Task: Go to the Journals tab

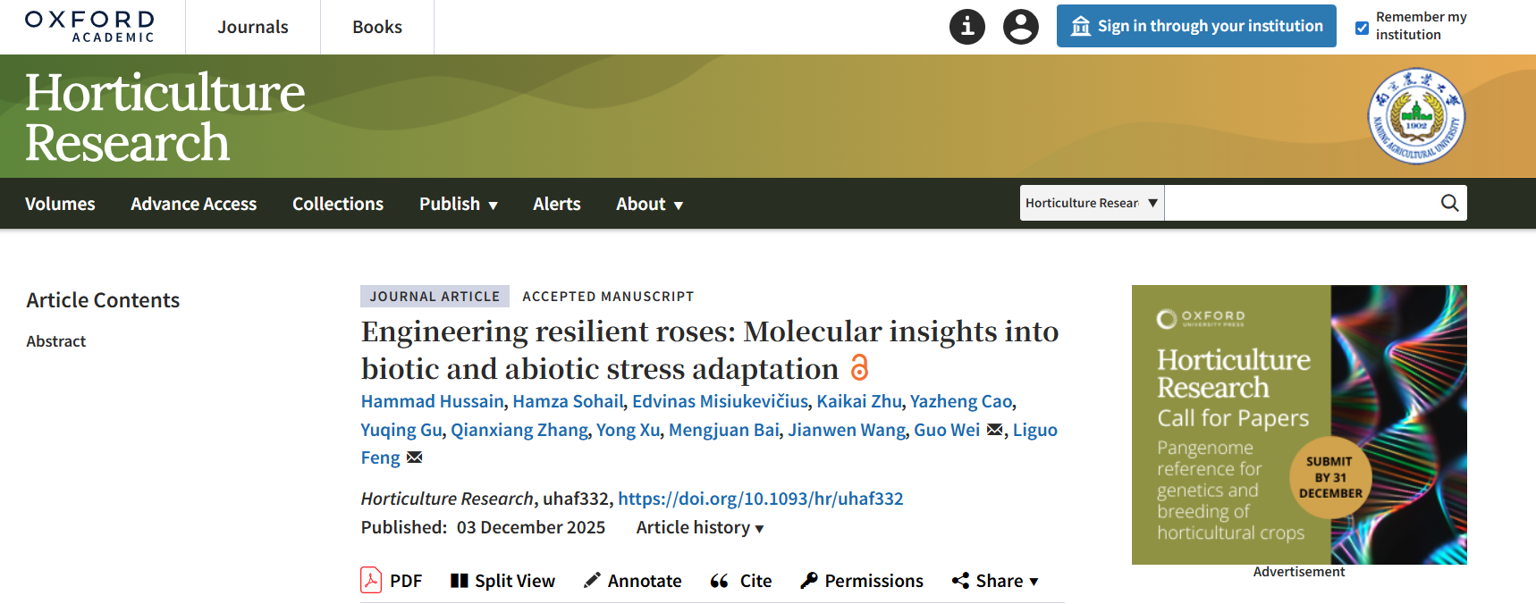Action: (x=253, y=27)
